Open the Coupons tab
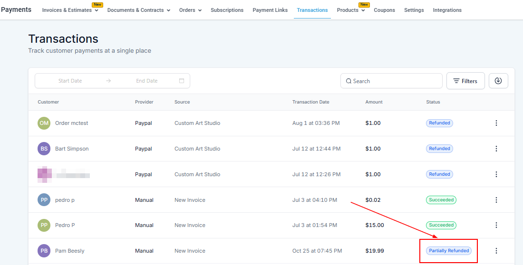Screen dimensions: 523x265 point(384,10)
